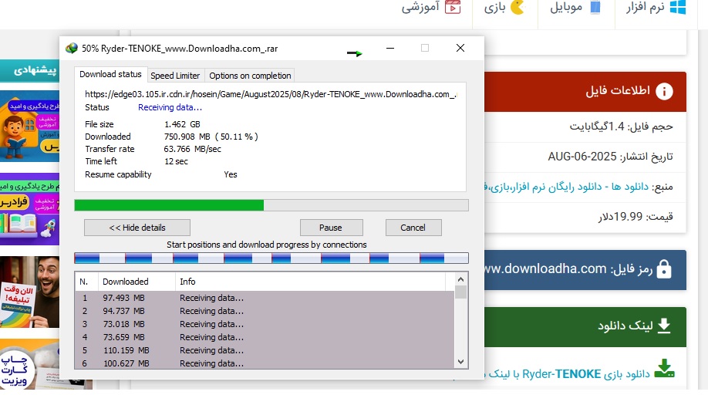The width and height of the screenshot is (708, 395).
Task: Switch to the Speed Limiter tab
Action: 175,76
